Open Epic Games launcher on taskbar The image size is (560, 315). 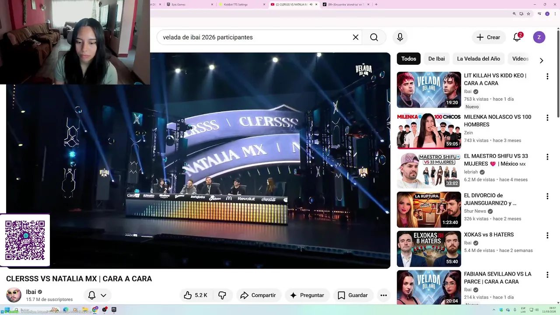tap(114, 310)
